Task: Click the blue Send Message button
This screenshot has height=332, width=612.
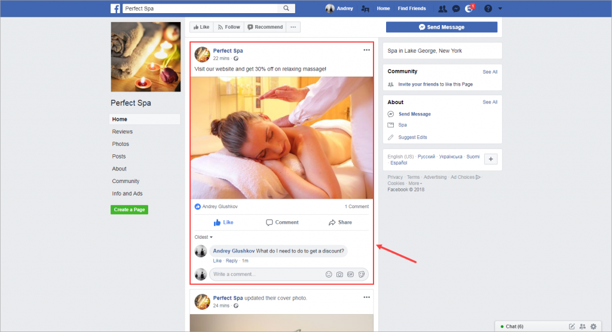Action: coord(442,27)
